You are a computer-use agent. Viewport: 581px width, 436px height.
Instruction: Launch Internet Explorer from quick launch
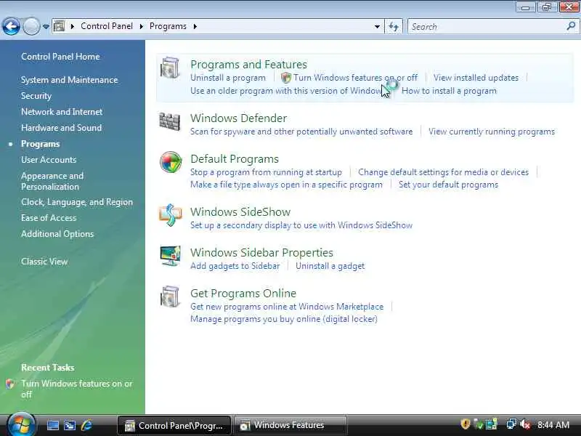pyautogui.click(x=87, y=425)
